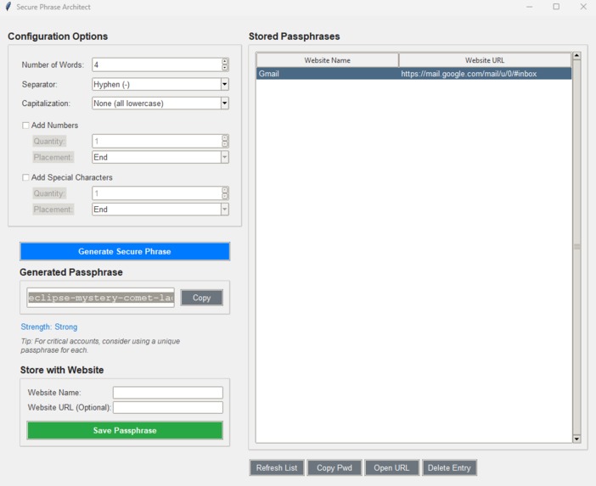Image resolution: width=596 pixels, height=486 pixels.
Task: Click the Copy Pwd button
Action: coord(335,468)
